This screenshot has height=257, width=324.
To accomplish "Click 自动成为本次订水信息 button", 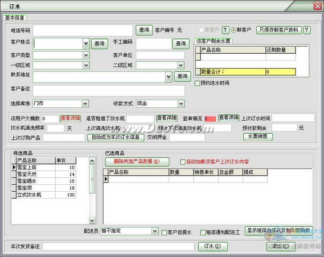I will coord(116,138).
